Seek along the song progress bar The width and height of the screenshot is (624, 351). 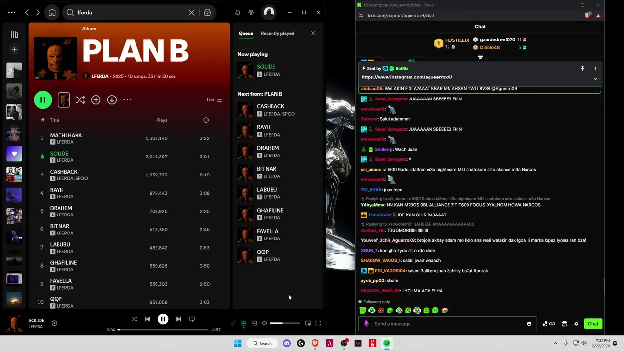(x=163, y=330)
